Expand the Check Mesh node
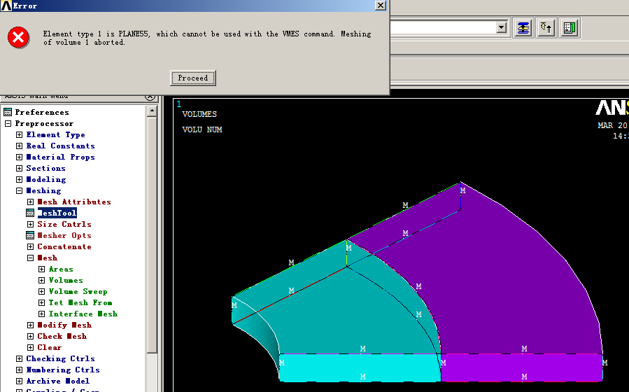The height and width of the screenshot is (392, 629). [x=30, y=337]
